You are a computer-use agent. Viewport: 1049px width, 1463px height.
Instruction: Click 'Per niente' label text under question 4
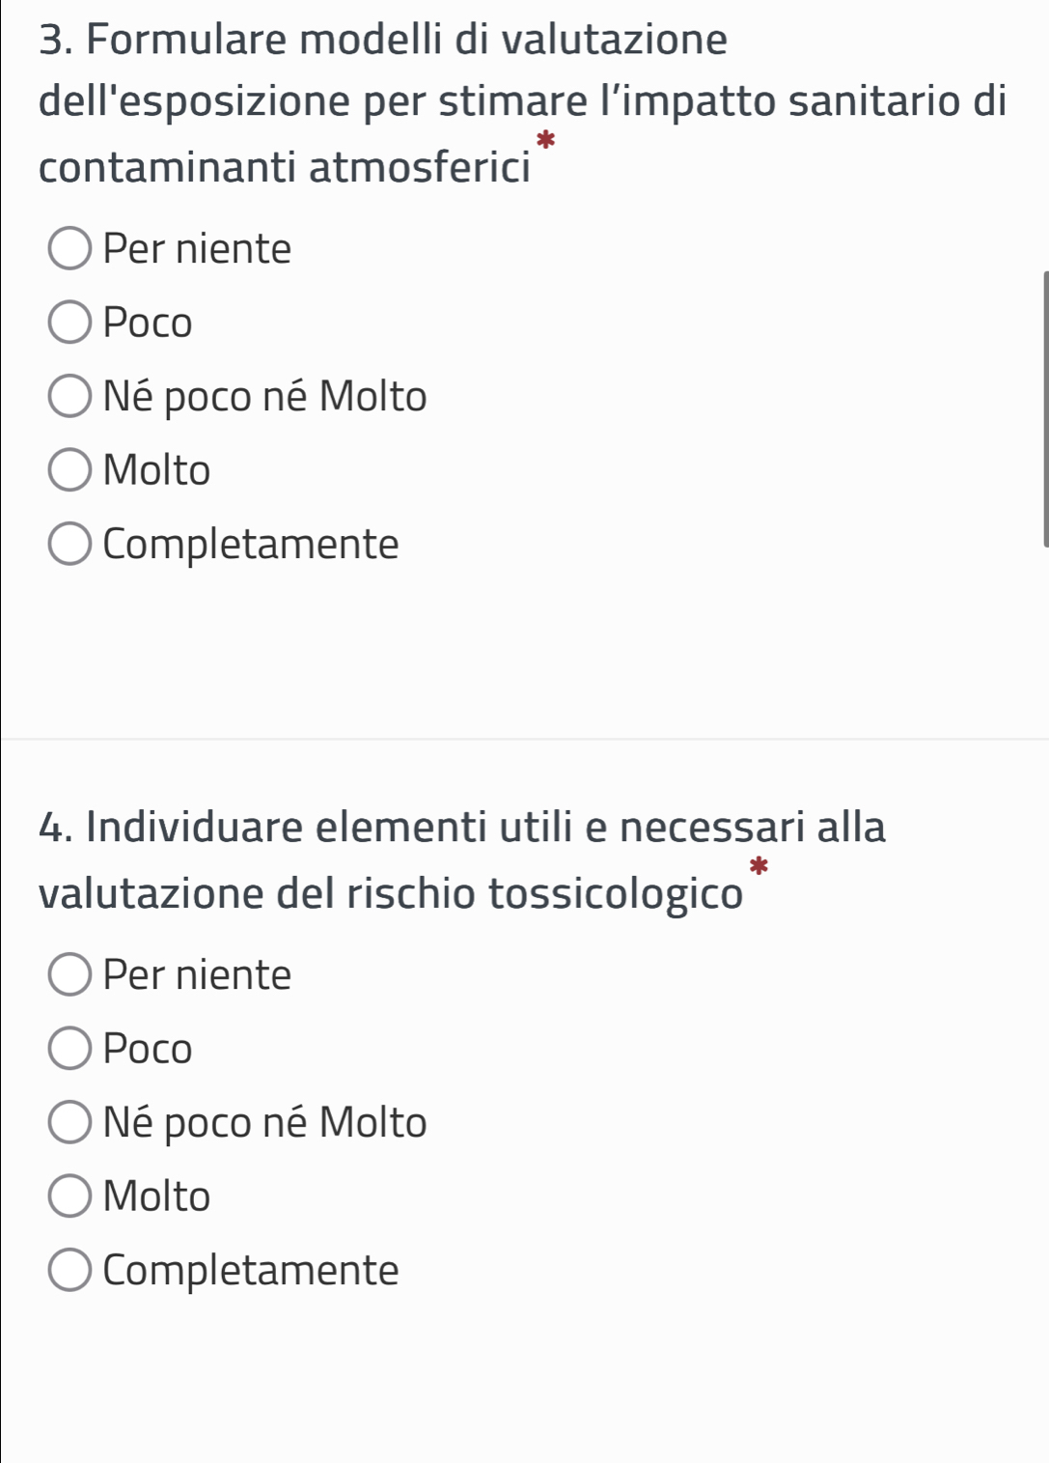(197, 974)
